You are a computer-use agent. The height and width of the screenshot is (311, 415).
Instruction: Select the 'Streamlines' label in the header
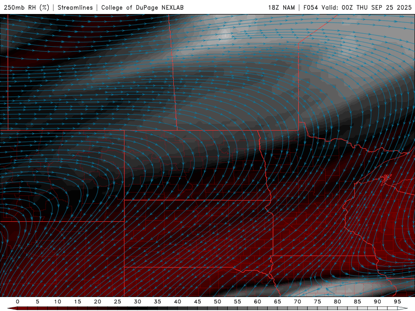[75, 7]
